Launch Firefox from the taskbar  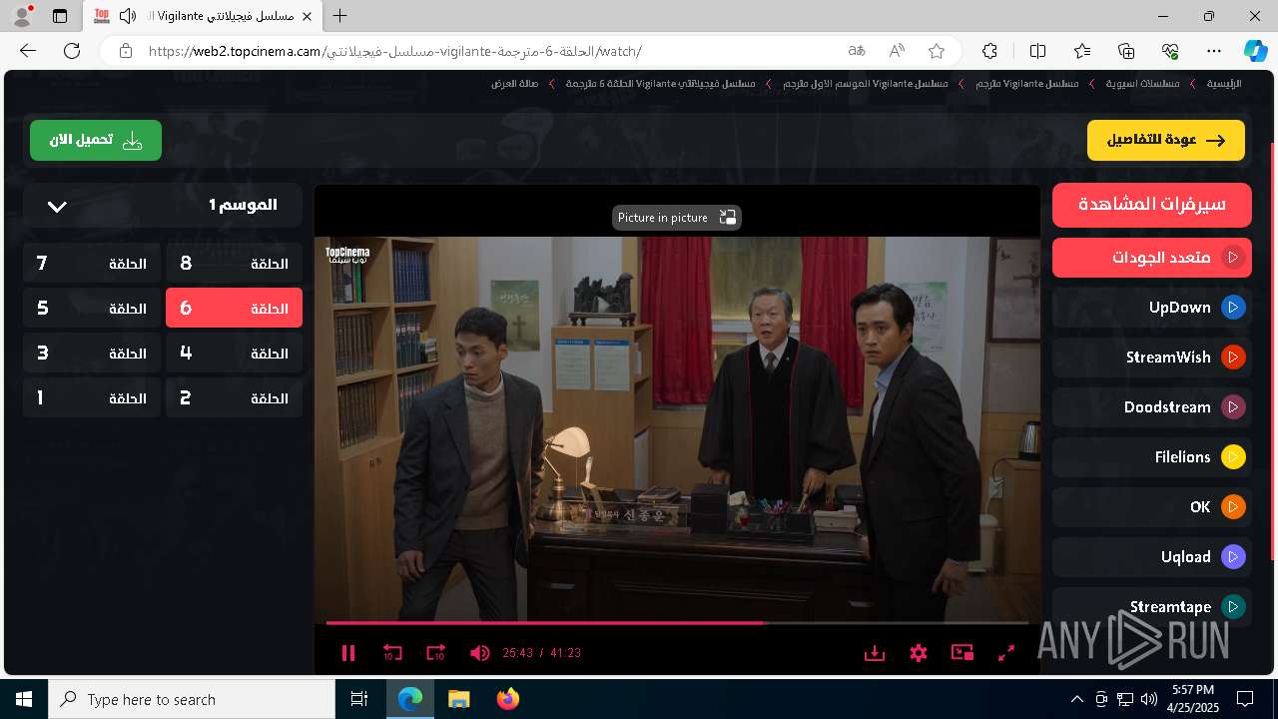tap(508, 699)
